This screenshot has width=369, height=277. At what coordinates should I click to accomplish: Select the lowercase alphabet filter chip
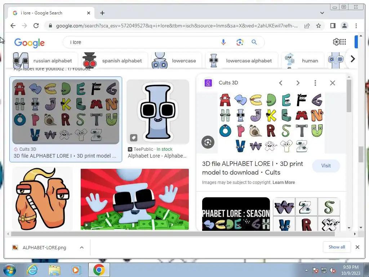[x=242, y=61]
